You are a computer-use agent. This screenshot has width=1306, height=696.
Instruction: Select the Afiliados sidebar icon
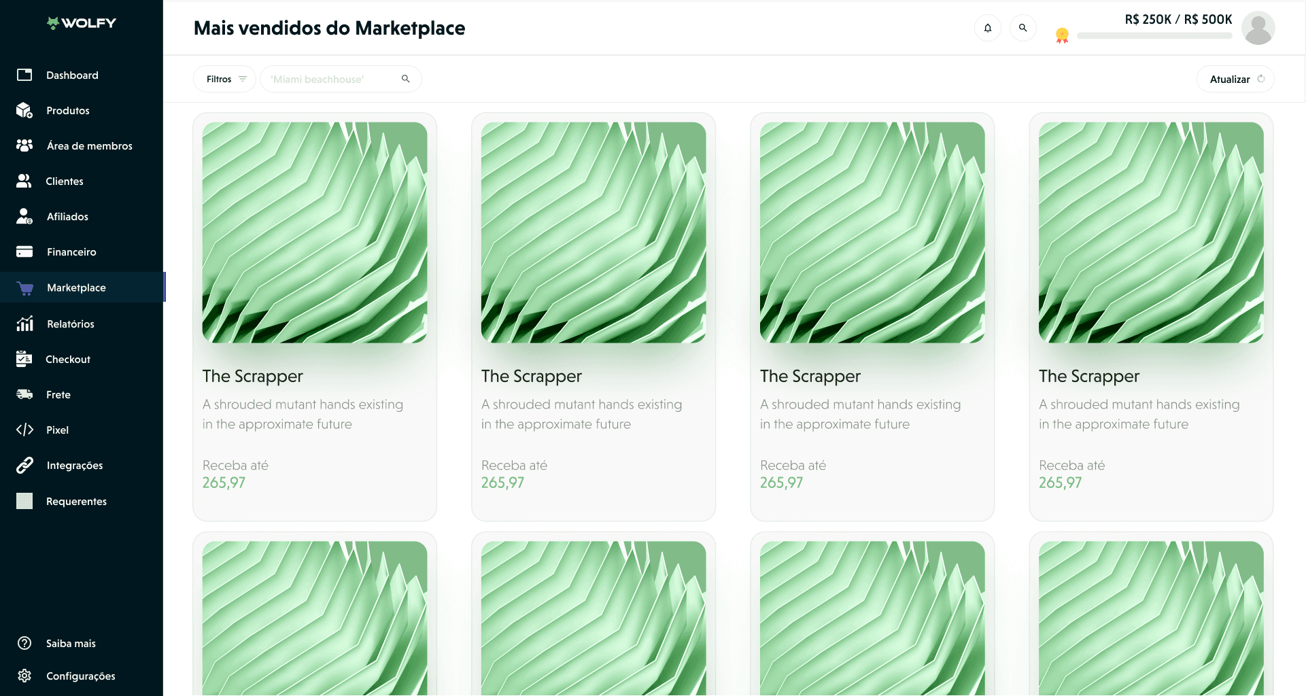[24, 216]
